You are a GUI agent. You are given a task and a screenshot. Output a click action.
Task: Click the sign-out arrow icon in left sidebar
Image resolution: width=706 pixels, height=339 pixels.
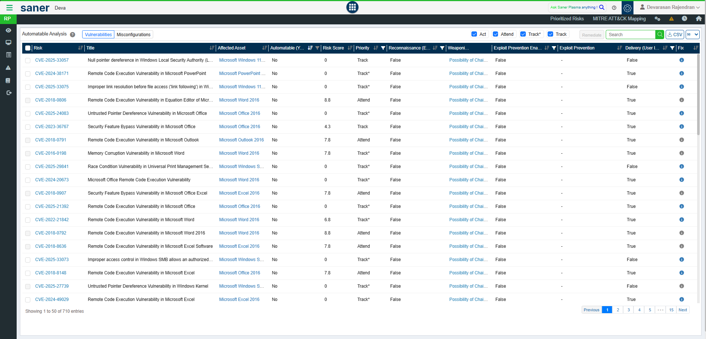coord(9,93)
